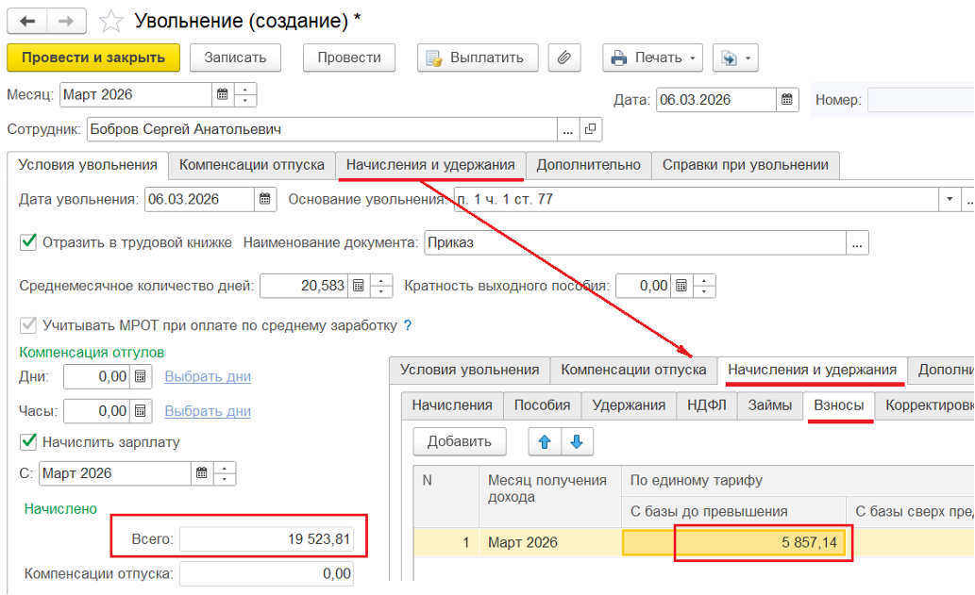Open Справки при увольнении tab
The height and width of the screenshot is (595, 975).
(745, 165)
